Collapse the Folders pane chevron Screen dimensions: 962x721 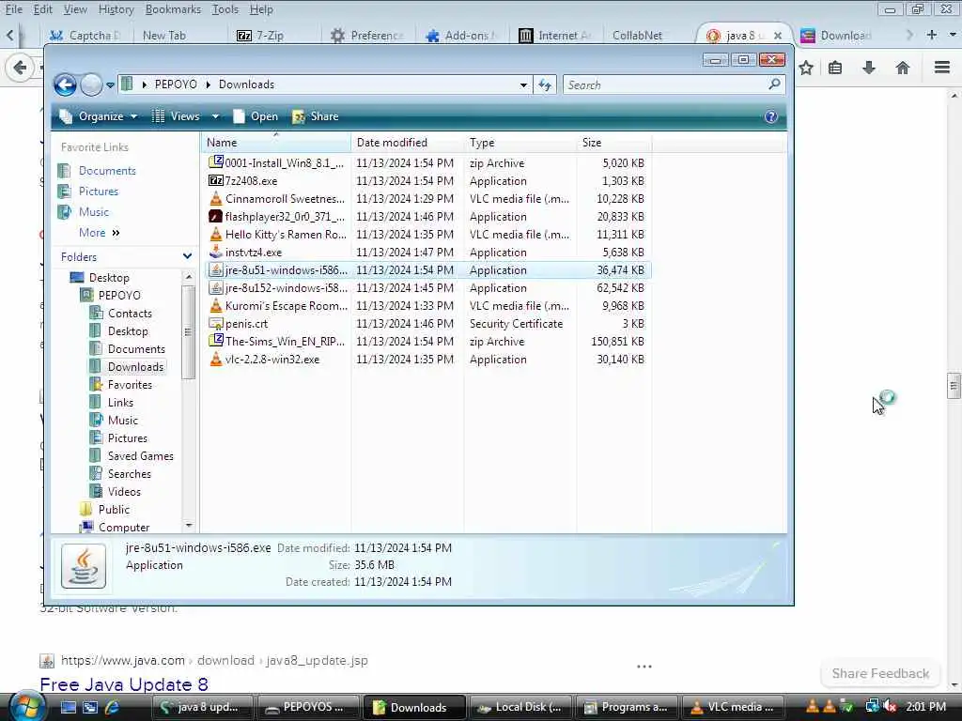[187, 256]
